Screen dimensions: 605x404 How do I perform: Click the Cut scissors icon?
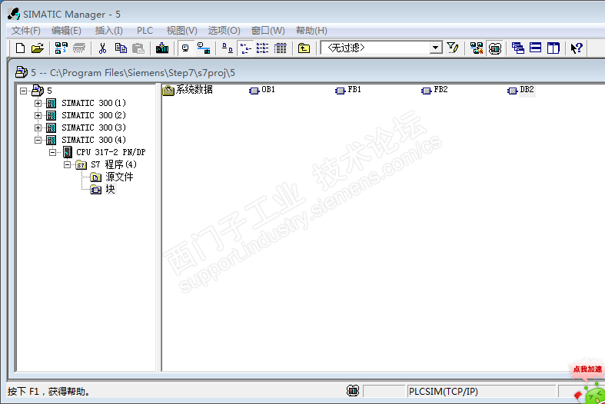pyautogui.click(x=102, y=48)
